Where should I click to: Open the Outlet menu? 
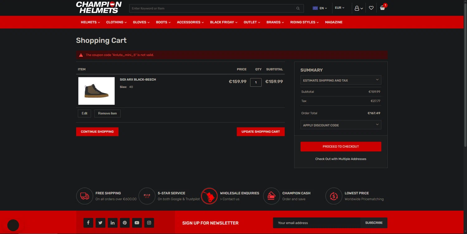(x=252, y=22)
